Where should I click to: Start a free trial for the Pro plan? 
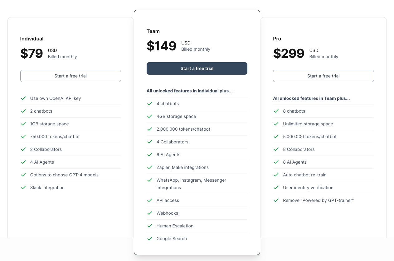[323, 76]
